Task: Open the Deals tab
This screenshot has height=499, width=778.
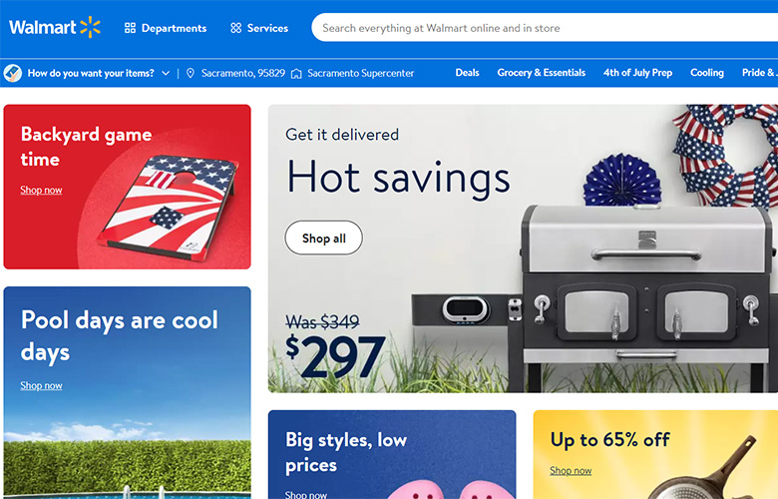Action: point(468,73)
